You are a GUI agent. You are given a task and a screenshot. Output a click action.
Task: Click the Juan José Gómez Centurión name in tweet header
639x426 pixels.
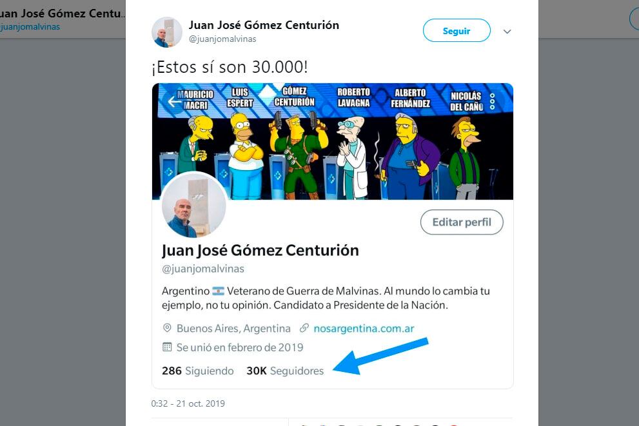coord(264,25)
